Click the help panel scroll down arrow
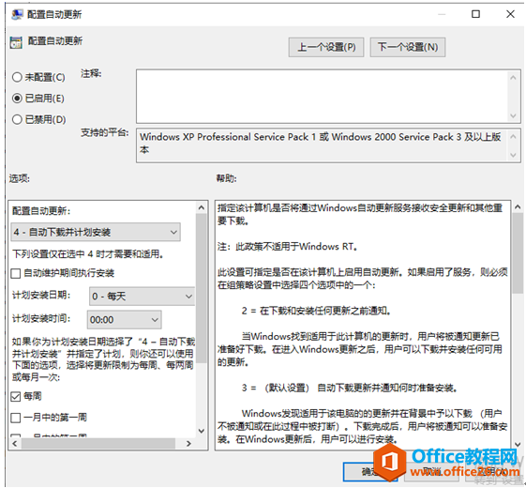 [518, 444]
